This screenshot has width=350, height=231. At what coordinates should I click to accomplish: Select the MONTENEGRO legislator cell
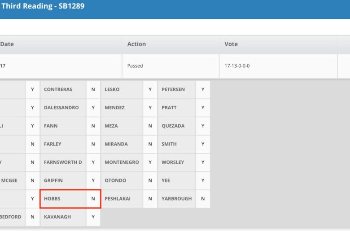coord(122,163)
